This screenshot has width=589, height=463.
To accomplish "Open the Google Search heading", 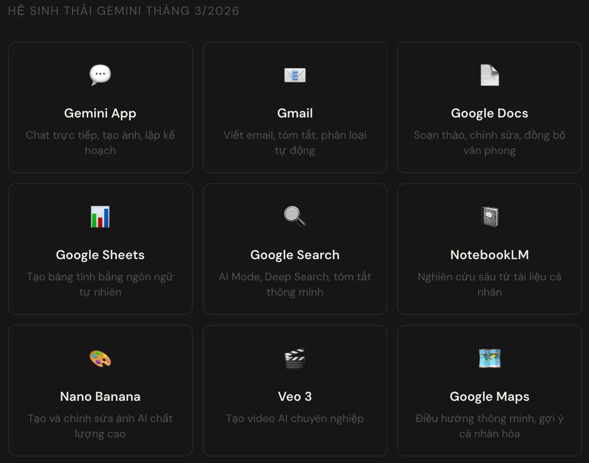I will [x=295, y=255].
